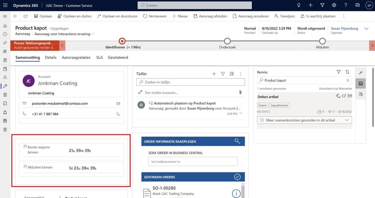Image resolution: width=375 pixels, height=198 pixels.
Task: Go back with the arrow icon
Action: 16,16
